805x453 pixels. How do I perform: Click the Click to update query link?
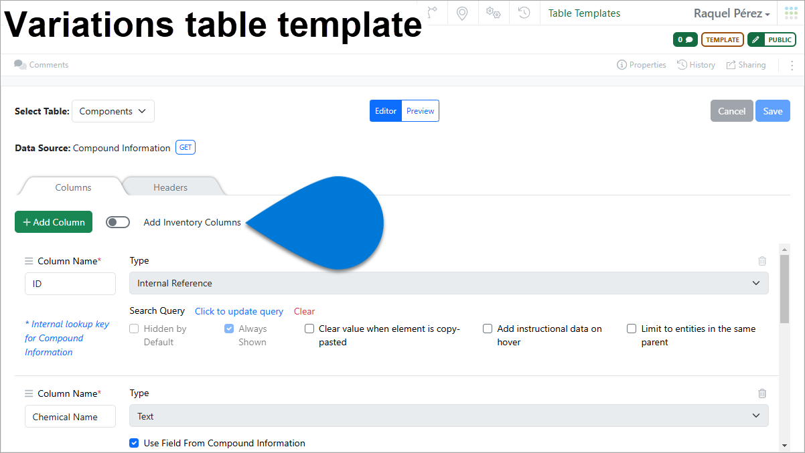point(239,311)
